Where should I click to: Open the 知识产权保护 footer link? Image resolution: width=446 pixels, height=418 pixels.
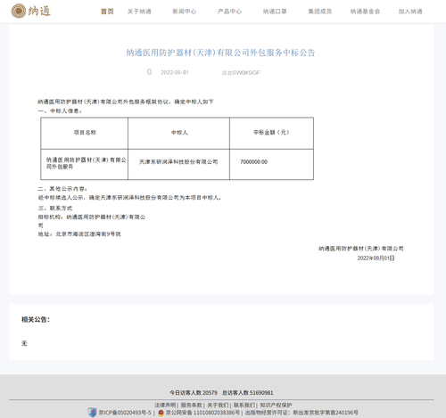point(276,405)
